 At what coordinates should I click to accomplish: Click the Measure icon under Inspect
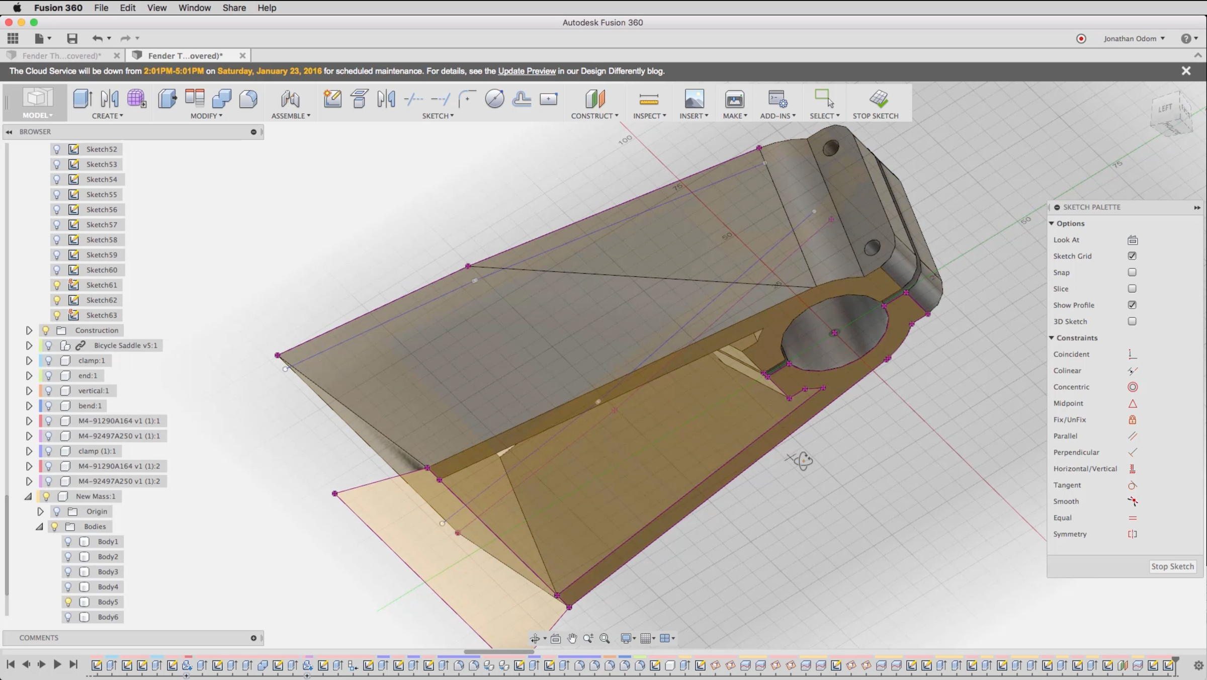649,99
